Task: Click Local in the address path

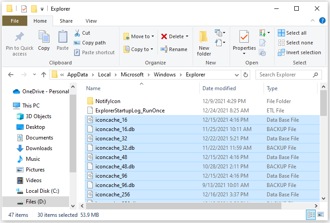Action: pyautogui.click(x=104, y=75)
